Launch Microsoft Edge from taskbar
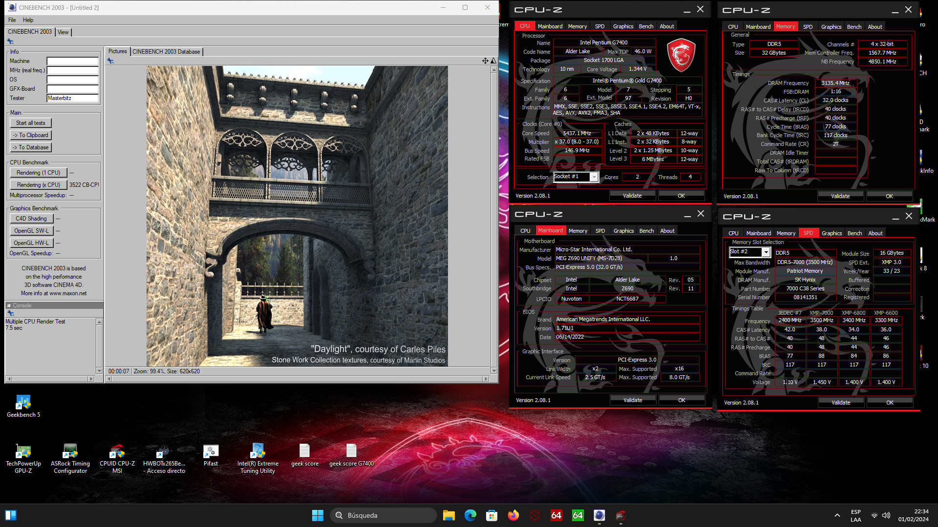The image size is (938, 527). click(470, 515)
